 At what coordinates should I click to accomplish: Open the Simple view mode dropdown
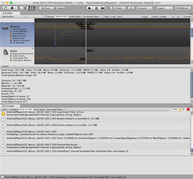[8, 66]
